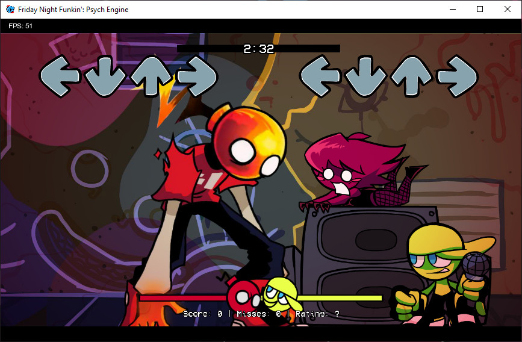The height and width of the screenshot is (342, 522).
Task: Hit the player strumline's down arrow
Action: pyautogui.click(x=365, y=76)
